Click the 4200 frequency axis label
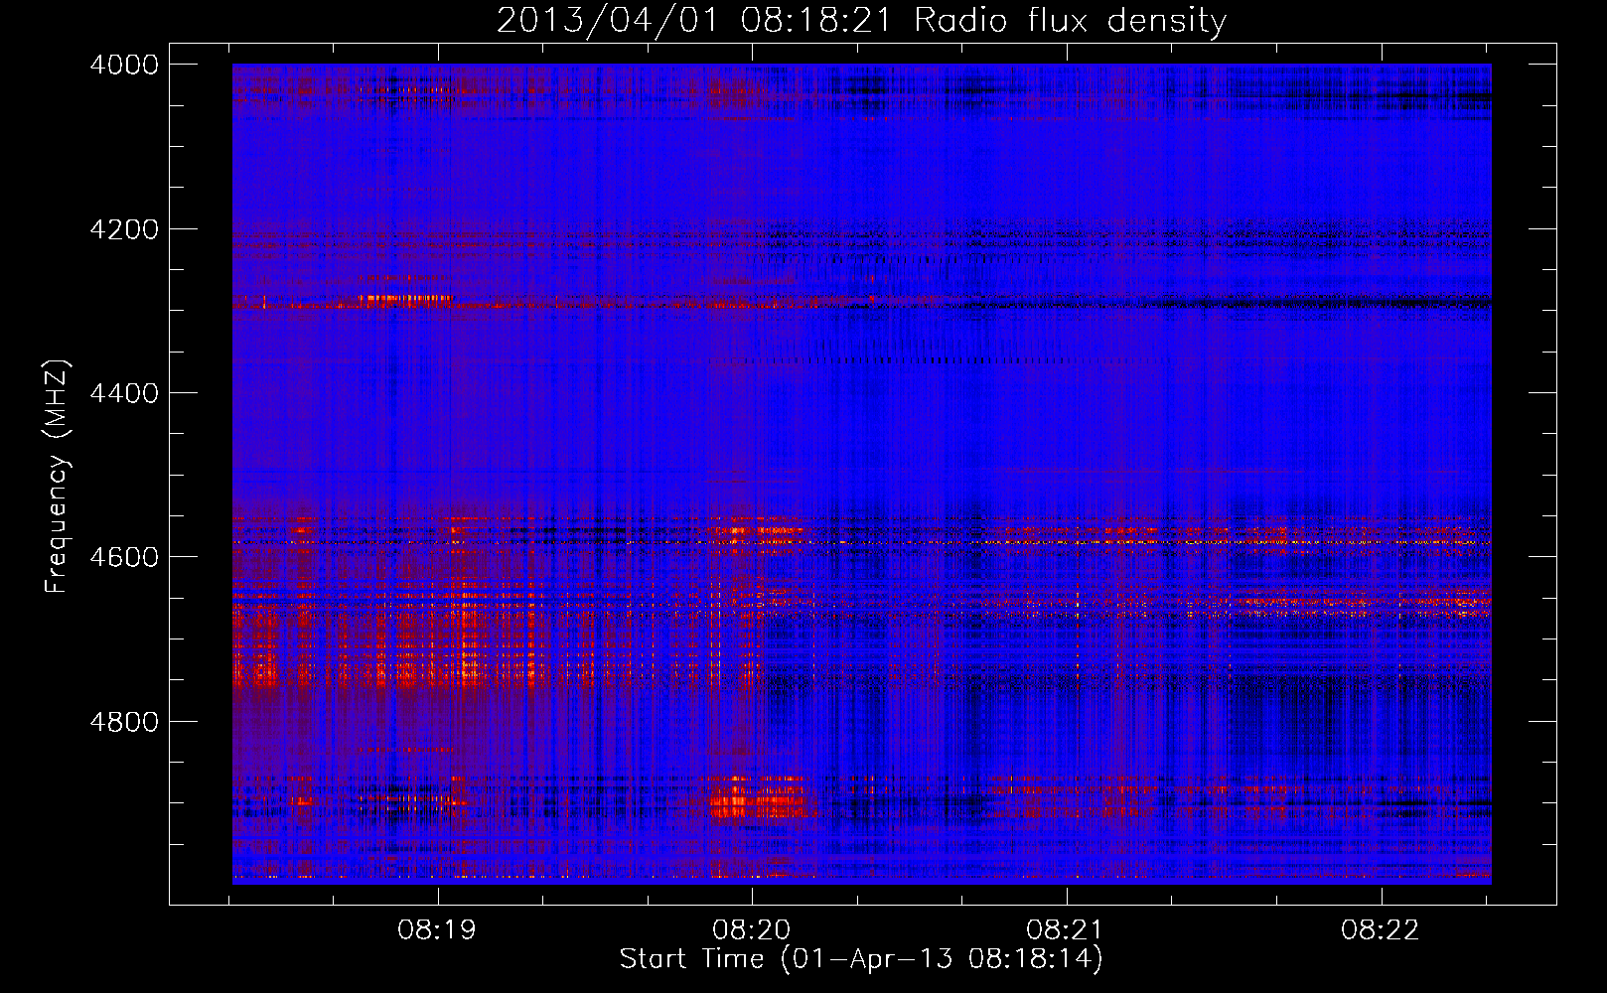This screenshot has width=1607, height=993. pyautogui.click(x=123, y=229)
